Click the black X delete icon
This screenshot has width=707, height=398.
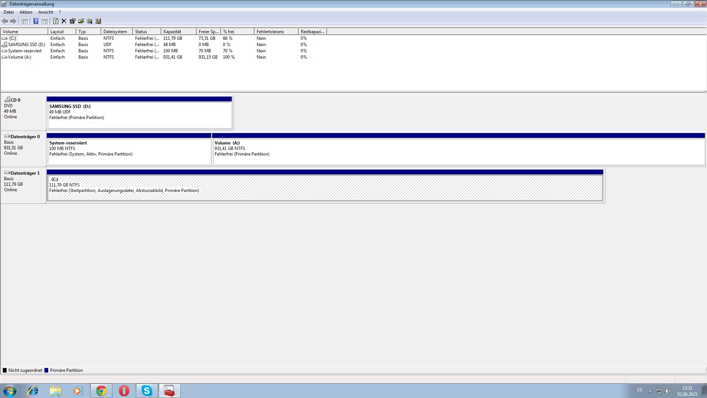tap(64, 21)
